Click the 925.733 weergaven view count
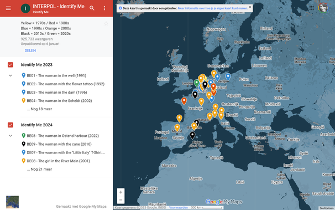Screen dimensions: 335x210 point(36,39)
